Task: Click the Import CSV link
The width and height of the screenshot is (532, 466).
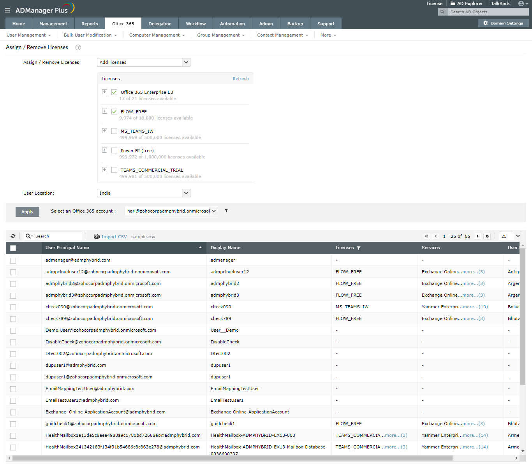Action: point(114,237)
